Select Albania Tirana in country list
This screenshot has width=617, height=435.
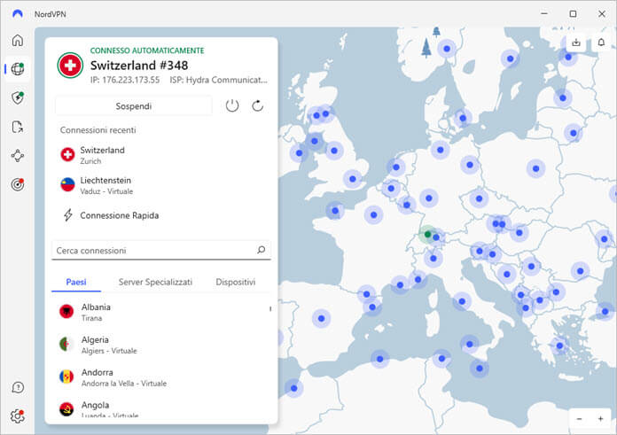point(161,312)
